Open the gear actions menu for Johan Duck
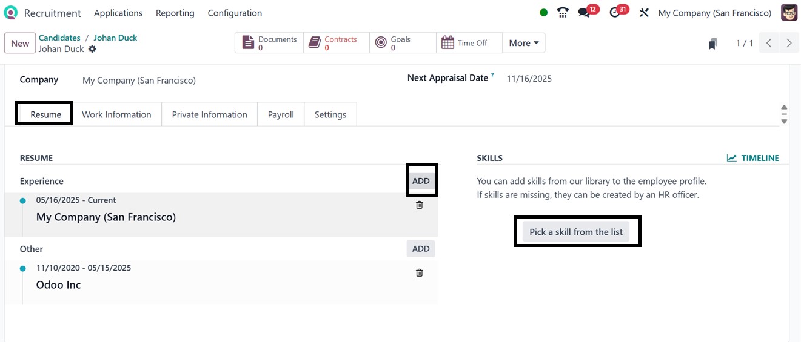 point(92,49)
